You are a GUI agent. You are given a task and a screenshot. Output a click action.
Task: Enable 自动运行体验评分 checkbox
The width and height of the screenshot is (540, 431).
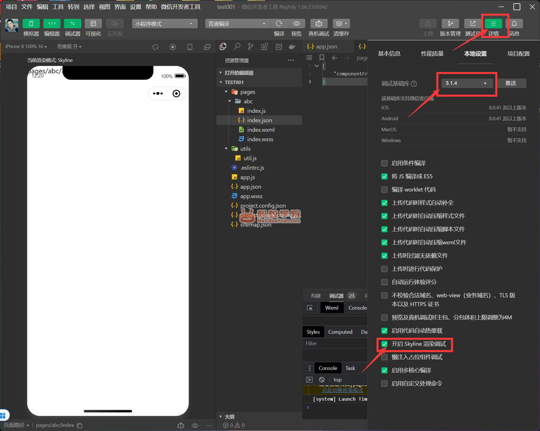[384, 282]
